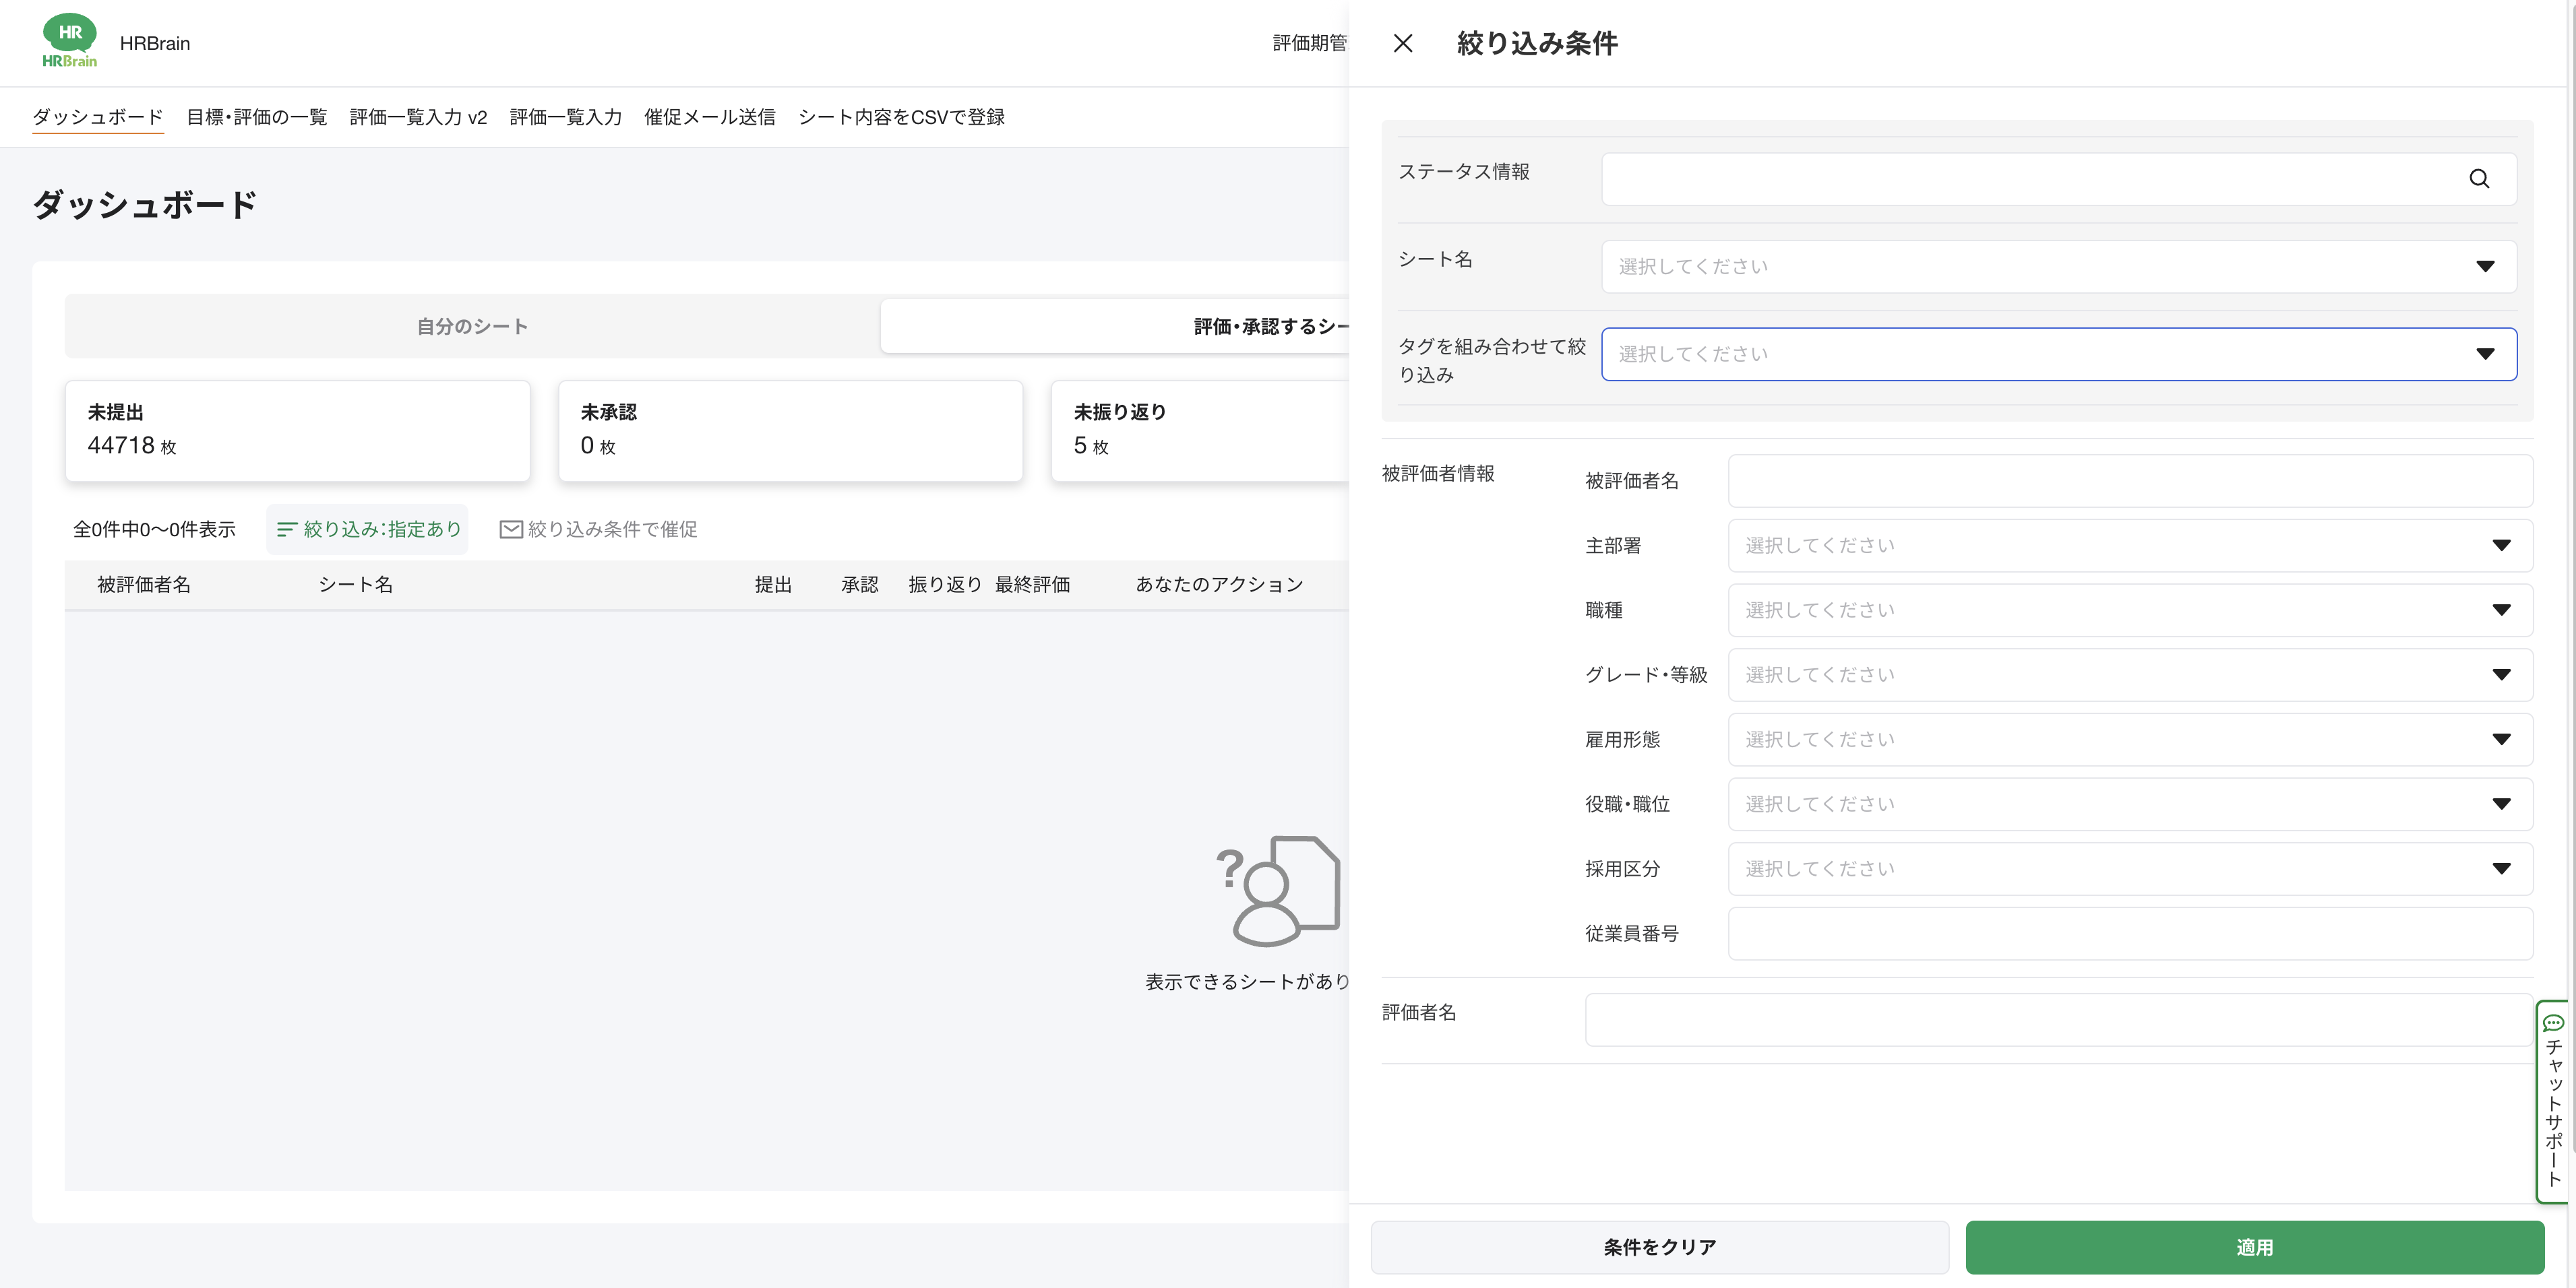This screenshot has width=2576, height=1288.
Task: Click the search magnifier in ステータス情報 field
Action: click(2480, 179)
